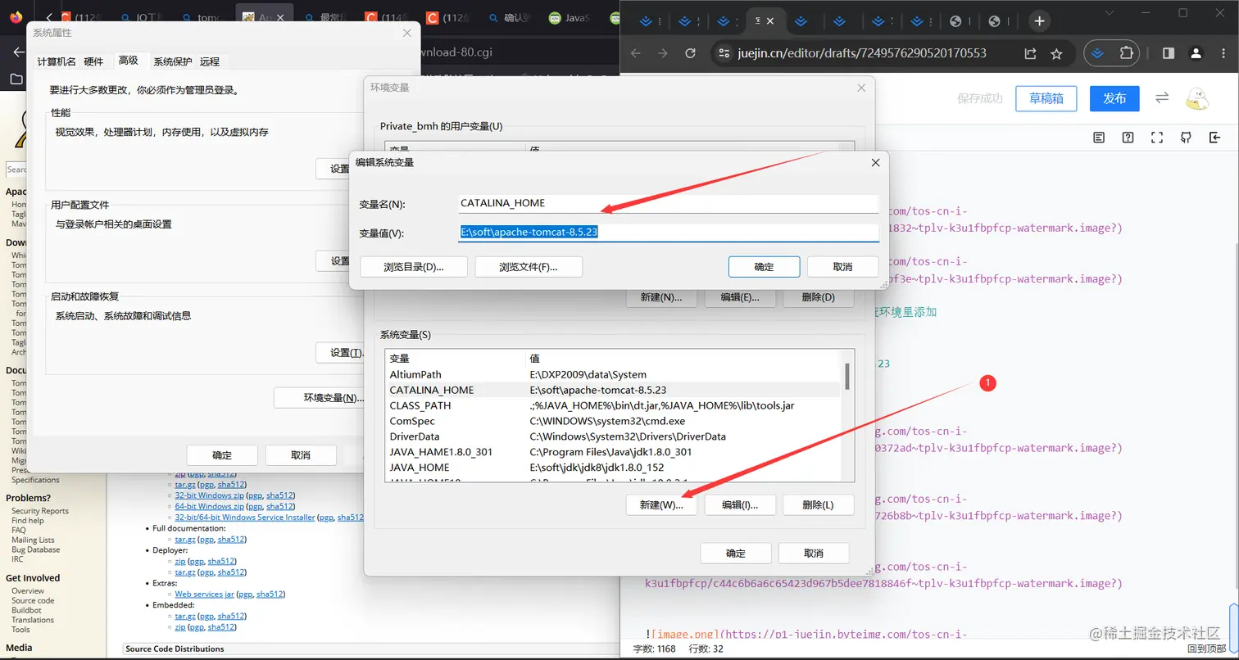Open 草稿箱 drafts box
Viewport: 1239px width, 660px height.
click(1046, 98)
